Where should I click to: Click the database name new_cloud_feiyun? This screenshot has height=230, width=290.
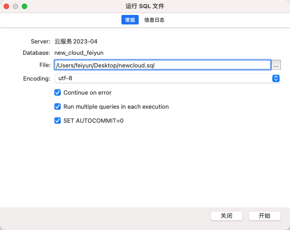click(x=79, y=53)
